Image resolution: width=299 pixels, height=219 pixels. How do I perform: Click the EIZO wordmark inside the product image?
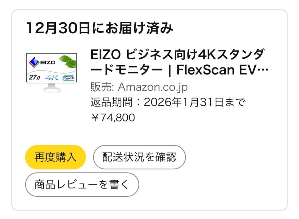coord(48,62)
